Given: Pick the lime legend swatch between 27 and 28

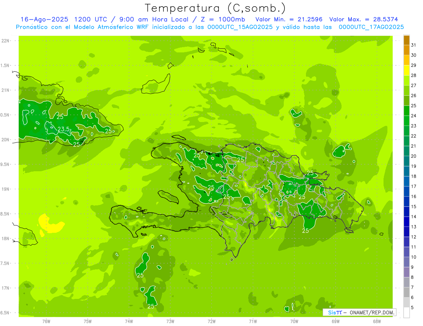Looking at the screenshot, I should (406, 81).
